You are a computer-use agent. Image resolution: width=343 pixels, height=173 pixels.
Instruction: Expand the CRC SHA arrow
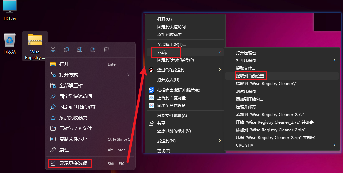334,145
